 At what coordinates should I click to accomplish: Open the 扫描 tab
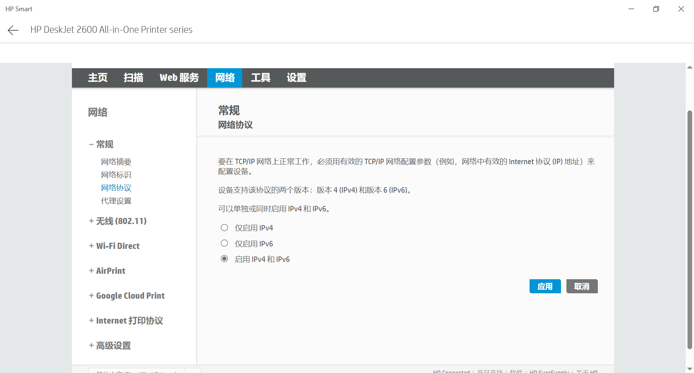pos(133,78)
